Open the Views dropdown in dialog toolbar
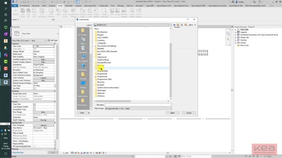Image resolution: width=282 pixels, height=158 pixels. [x=192, y=25]
